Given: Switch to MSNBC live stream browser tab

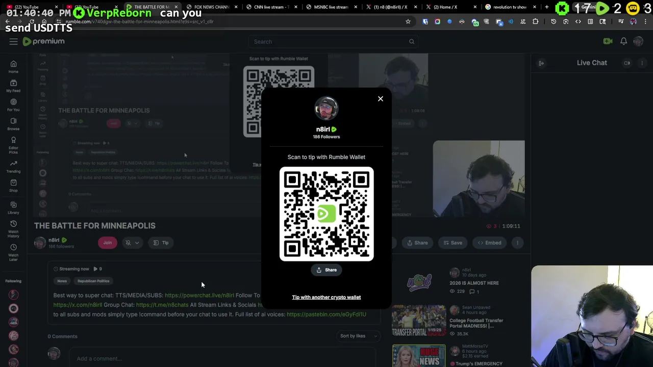Looking at the screenshot, I should (x=331, y=7).
